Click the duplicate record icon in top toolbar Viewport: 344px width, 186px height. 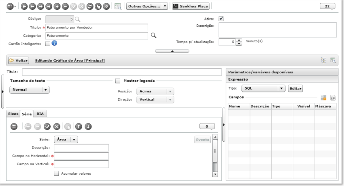click(98, 7)
